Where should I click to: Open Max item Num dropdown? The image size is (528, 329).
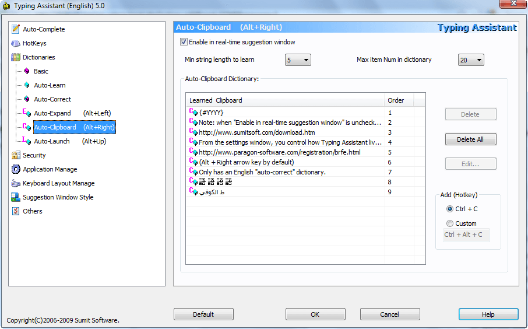tap(471, 60)
